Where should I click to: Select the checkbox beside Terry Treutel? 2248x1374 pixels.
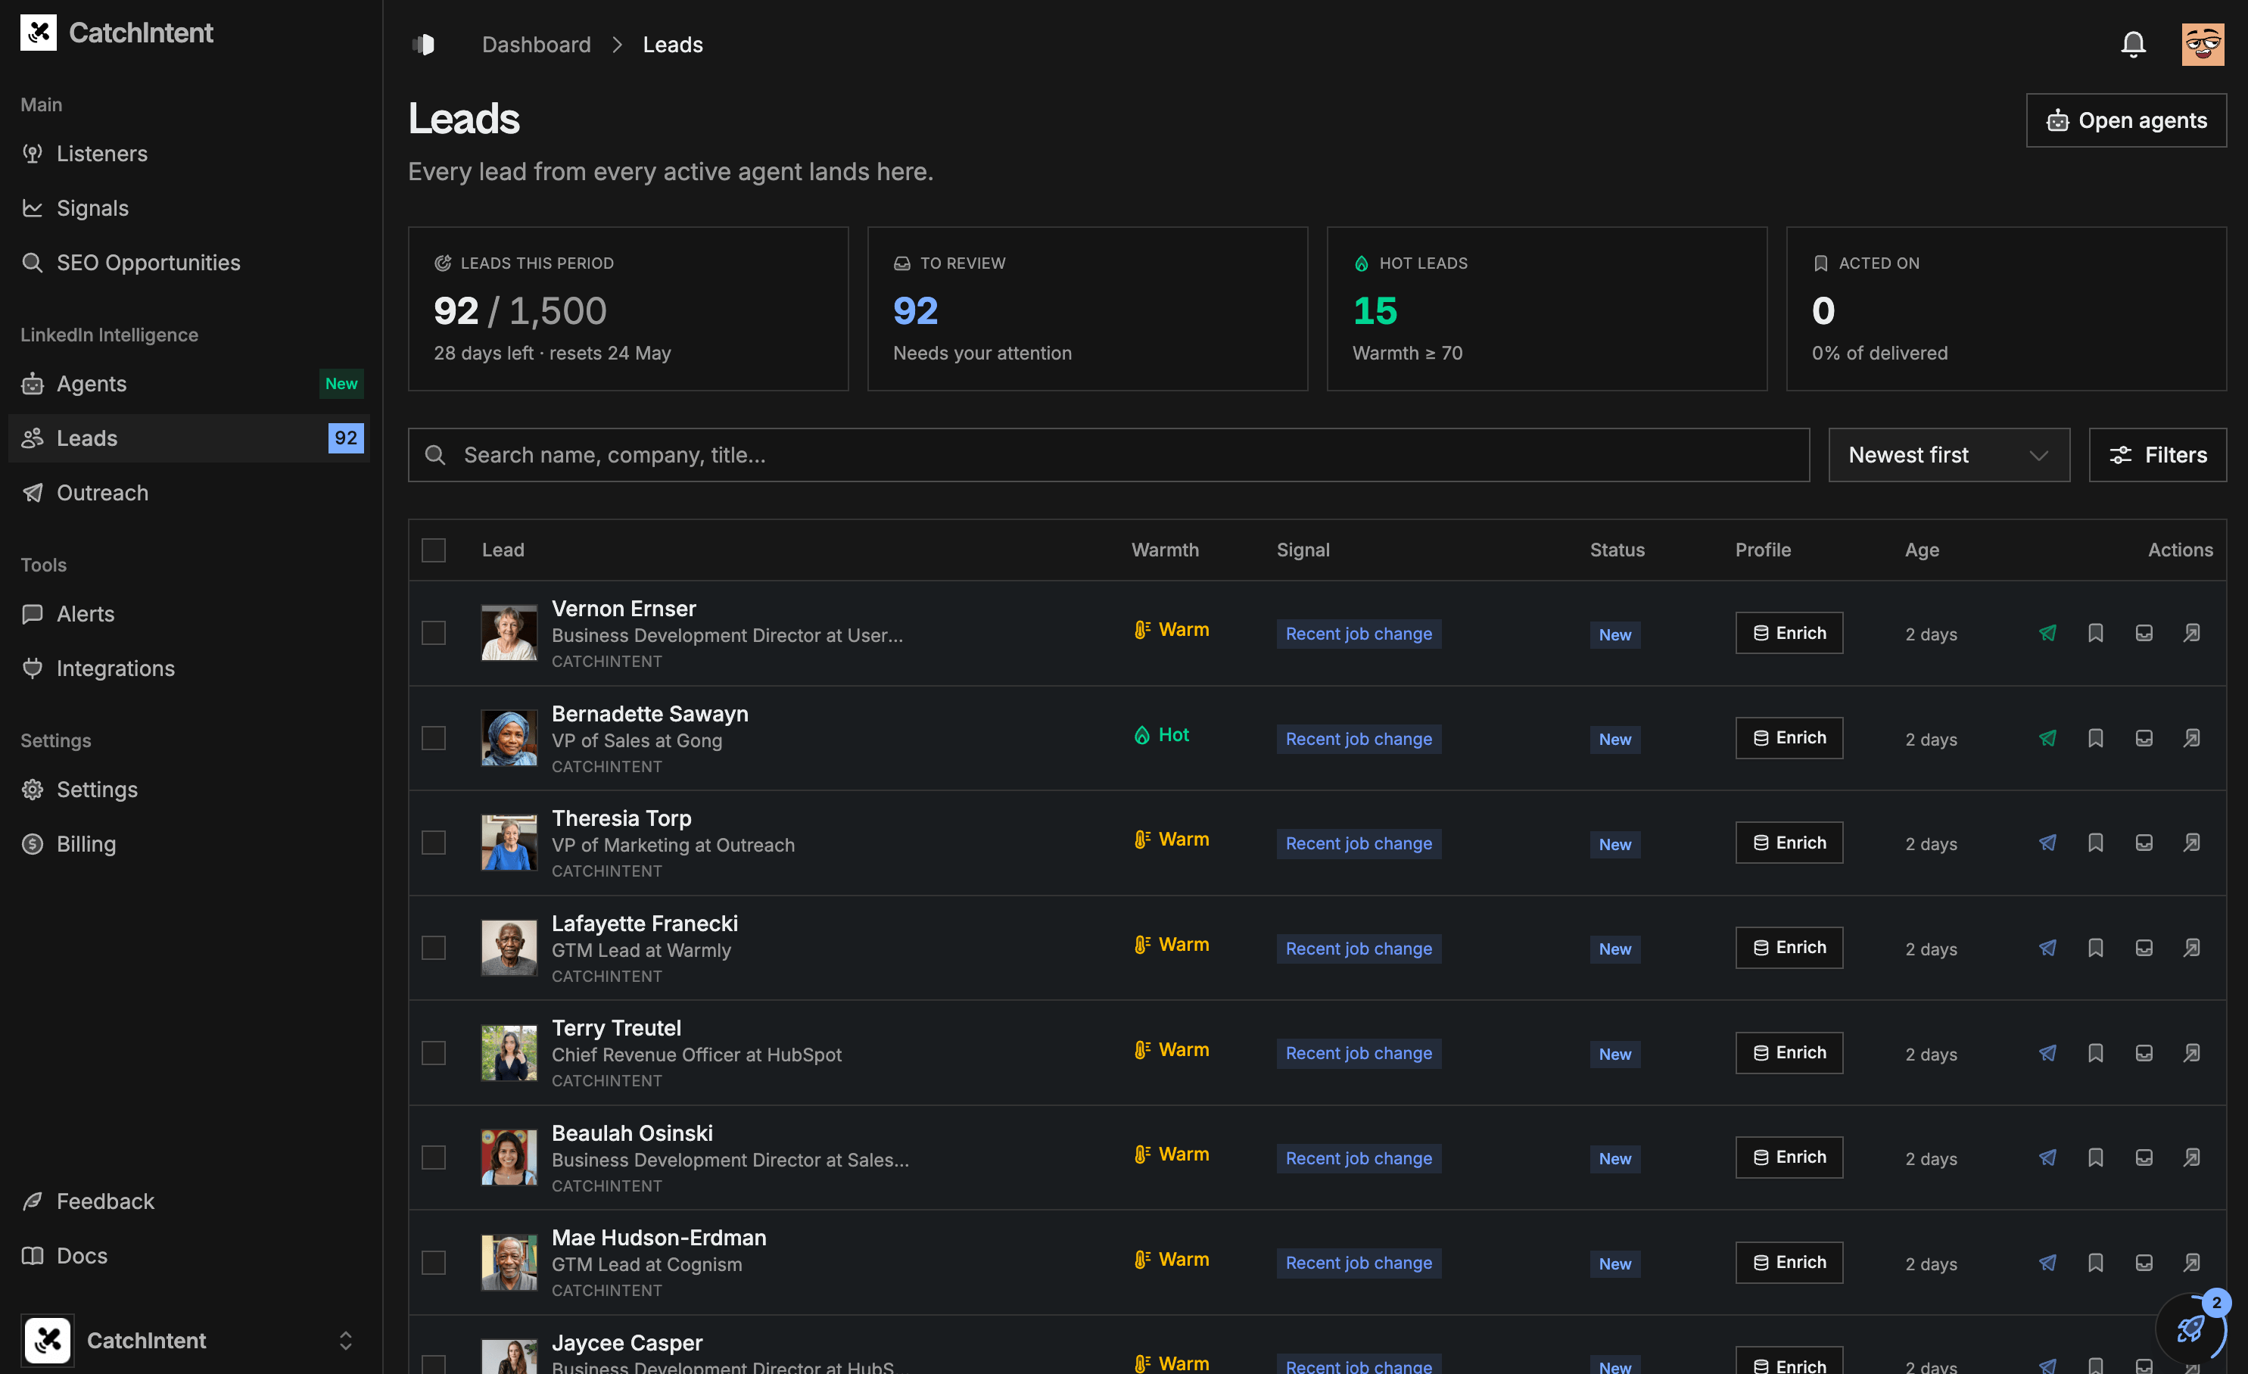click(434, 1052)
